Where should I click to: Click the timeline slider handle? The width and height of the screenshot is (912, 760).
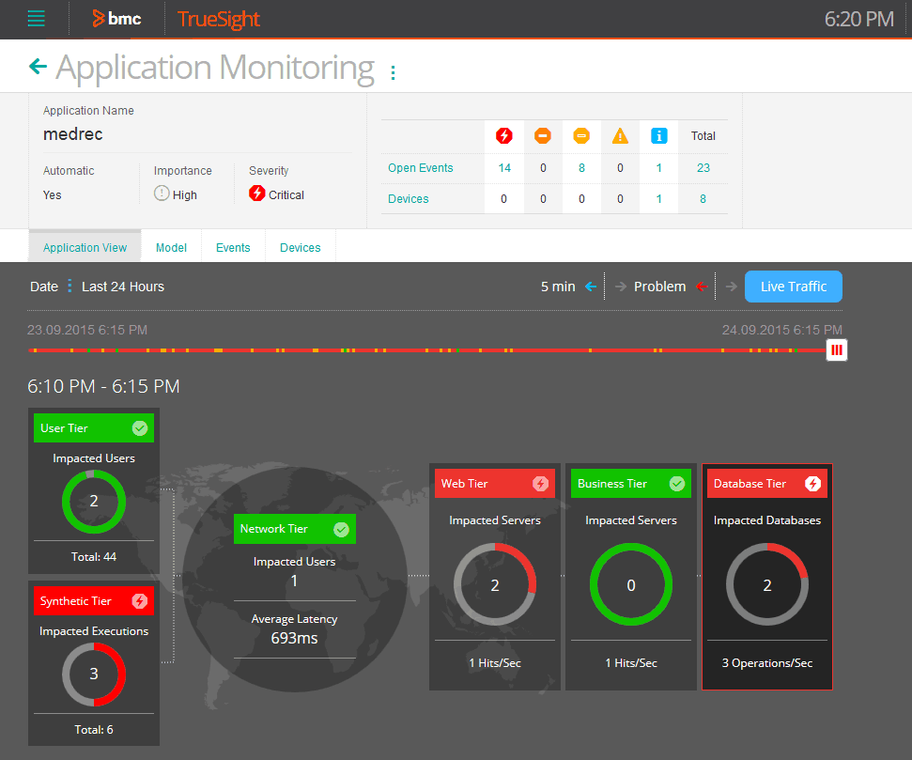click(836, 349)
